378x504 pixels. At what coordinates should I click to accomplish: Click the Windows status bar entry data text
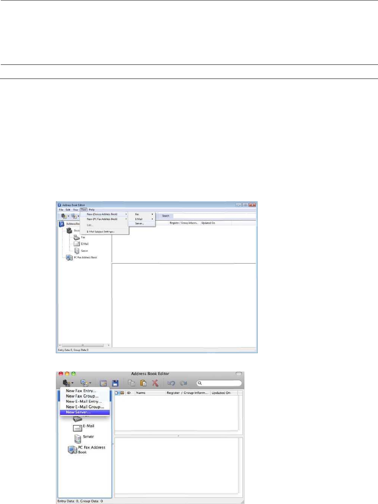point(73,350)
